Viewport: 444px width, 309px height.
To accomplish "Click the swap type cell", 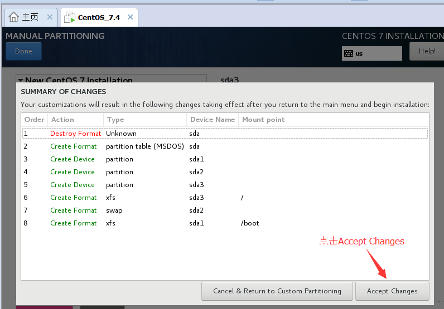I will (x=114, y=210).
